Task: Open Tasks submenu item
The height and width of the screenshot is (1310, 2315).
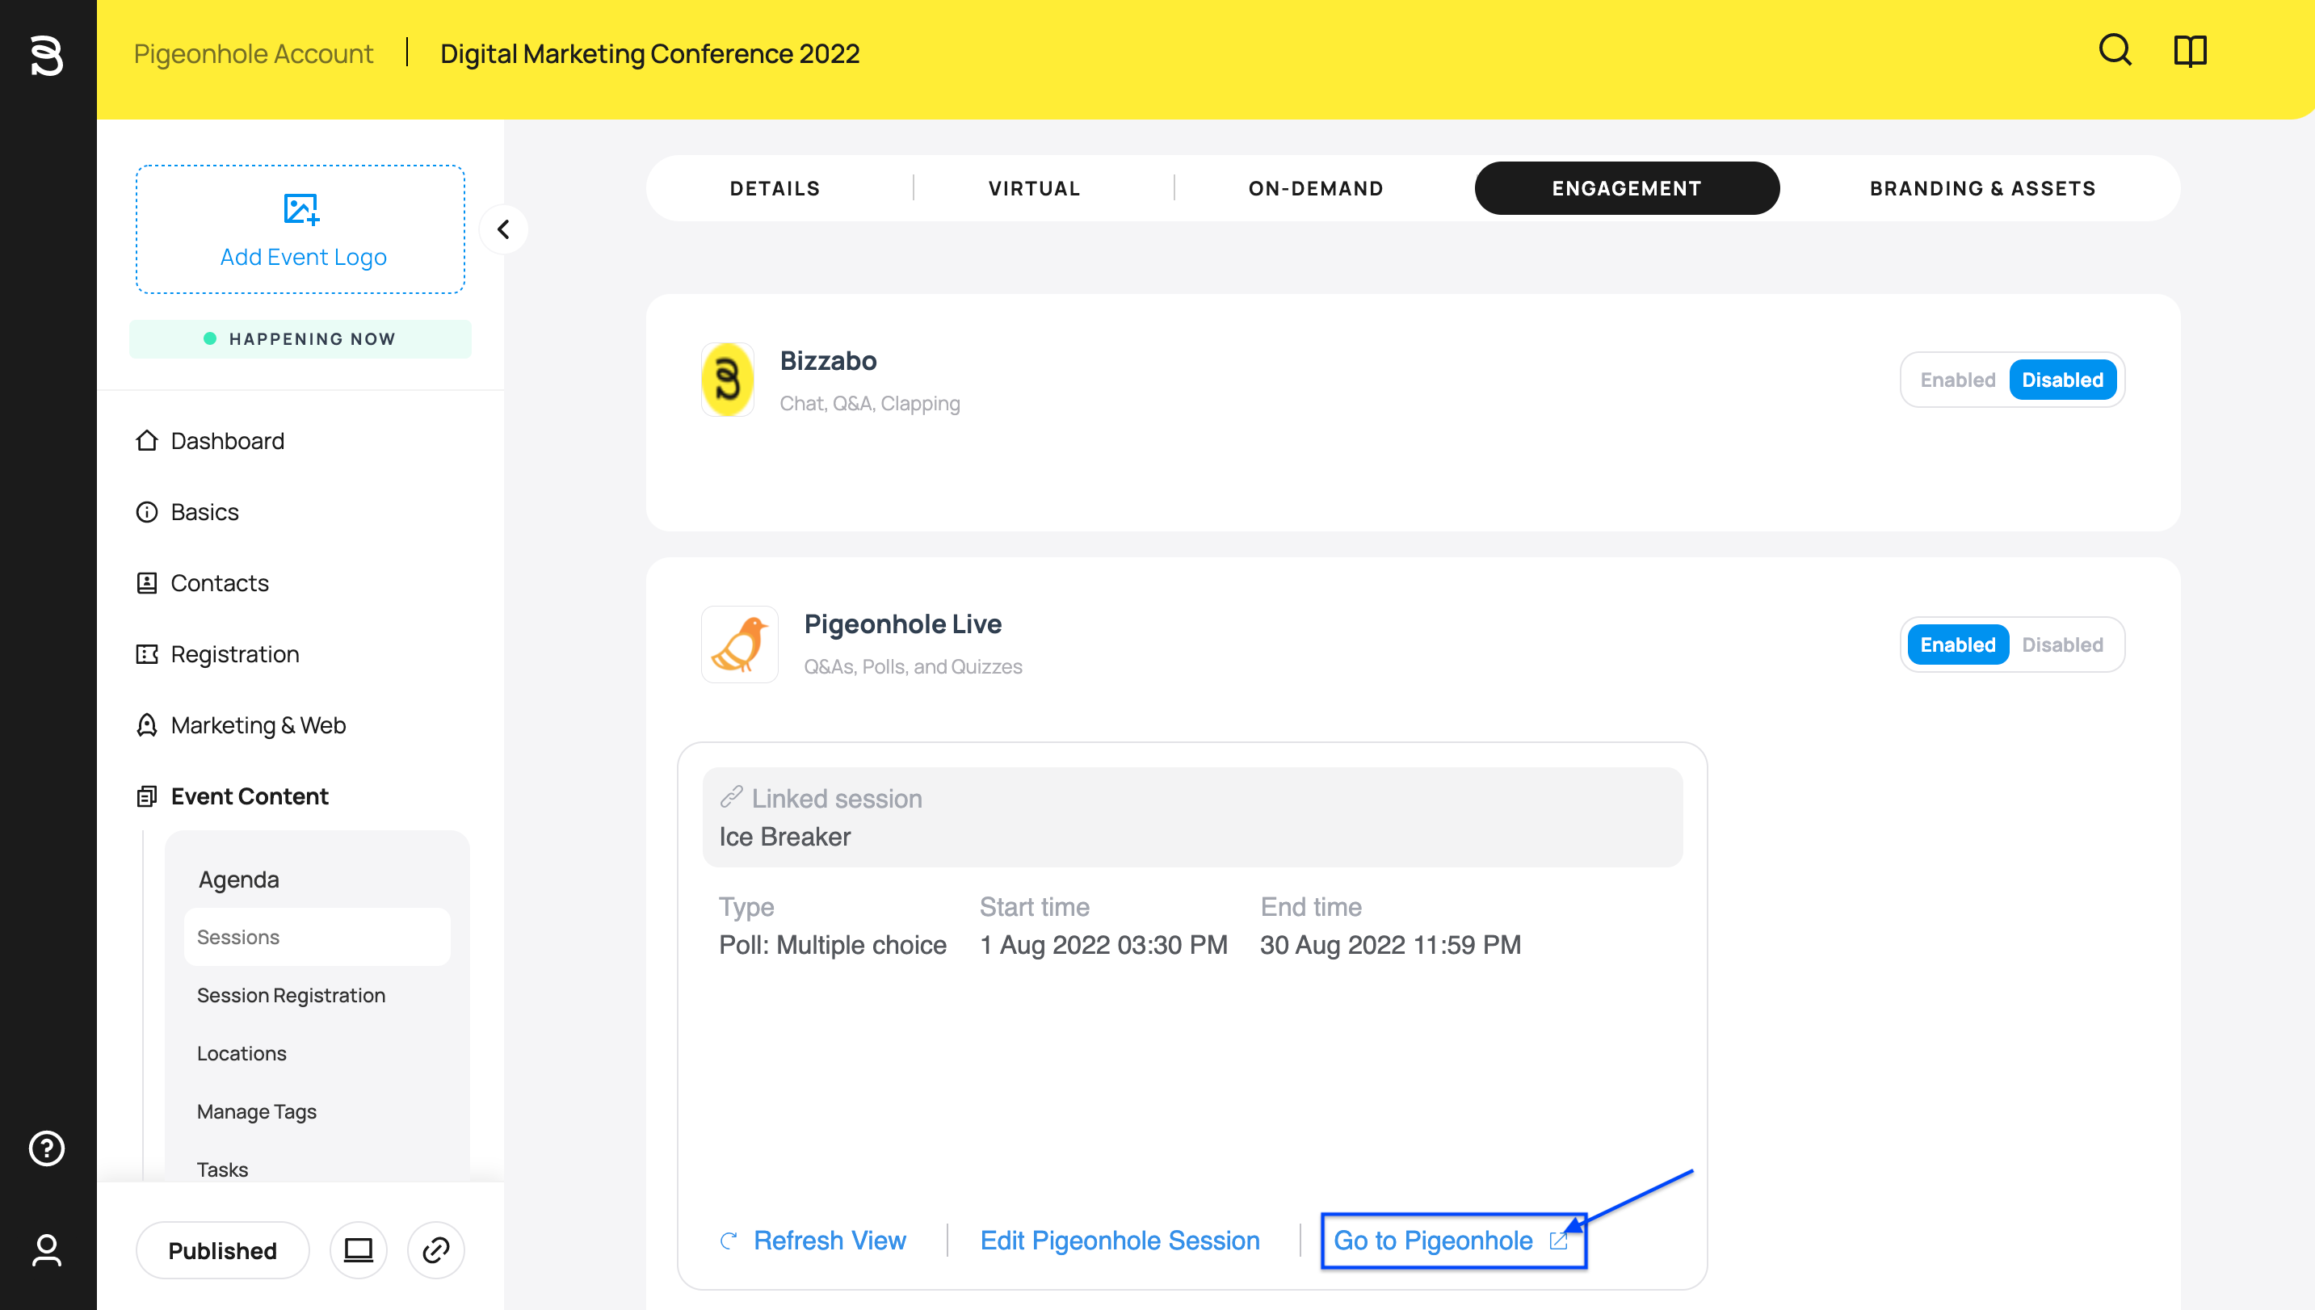Action: tap(222, 1169)
